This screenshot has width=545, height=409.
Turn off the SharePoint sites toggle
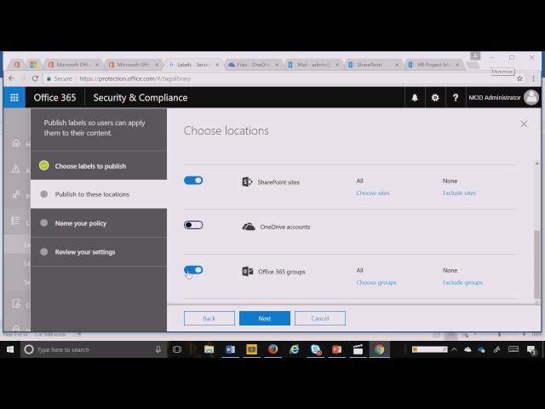[193, 181]
